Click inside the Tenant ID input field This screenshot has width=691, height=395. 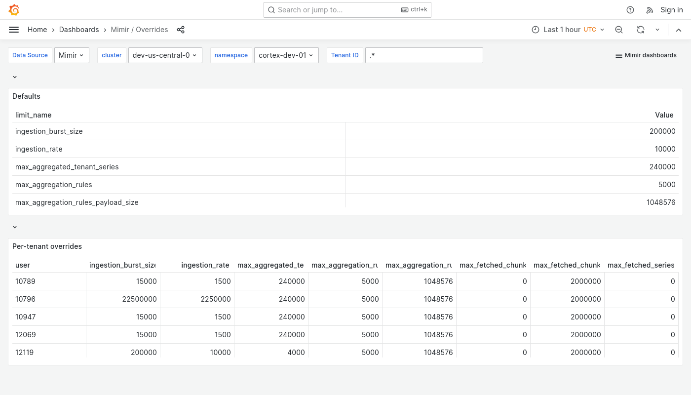coord(424,55)
